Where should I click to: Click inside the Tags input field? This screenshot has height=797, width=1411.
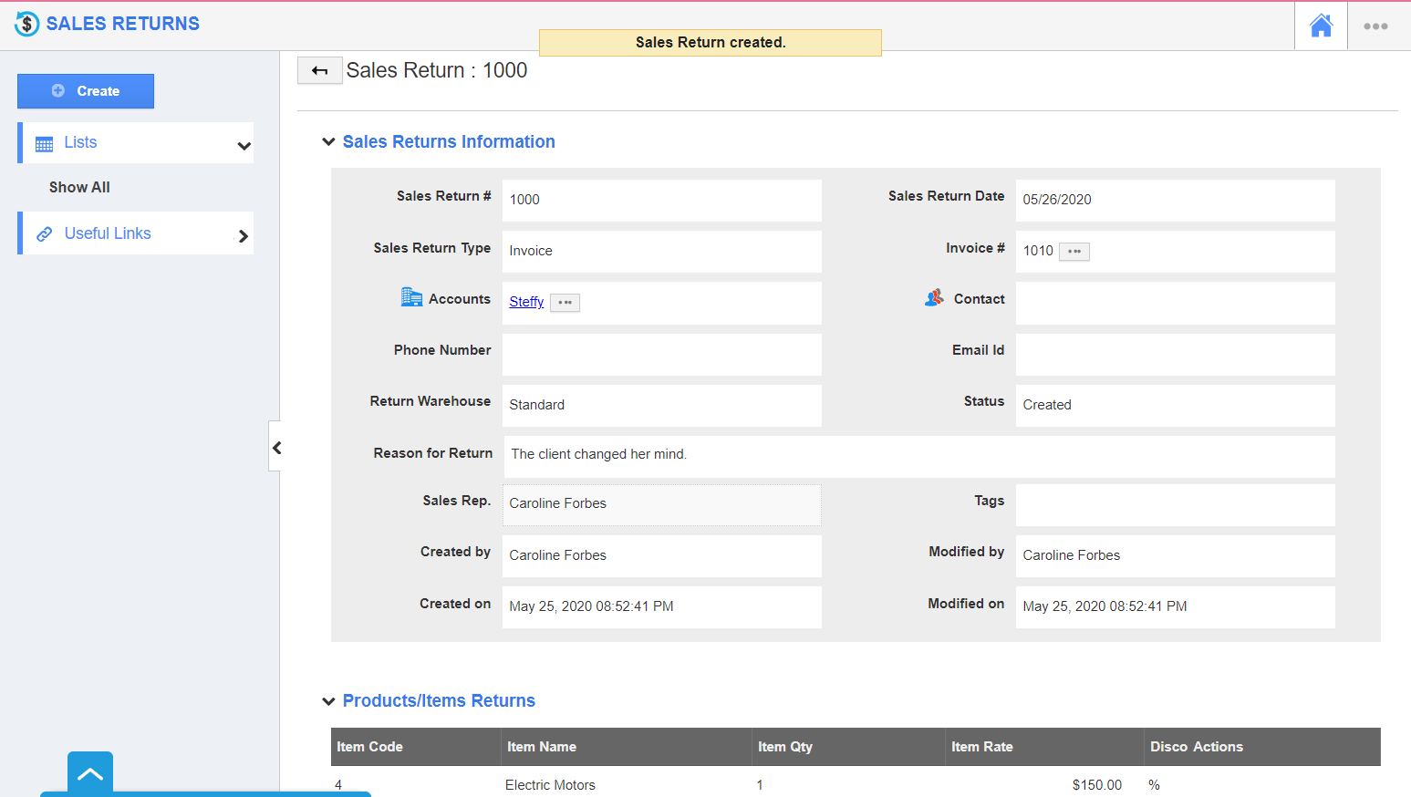point(1174,505)
